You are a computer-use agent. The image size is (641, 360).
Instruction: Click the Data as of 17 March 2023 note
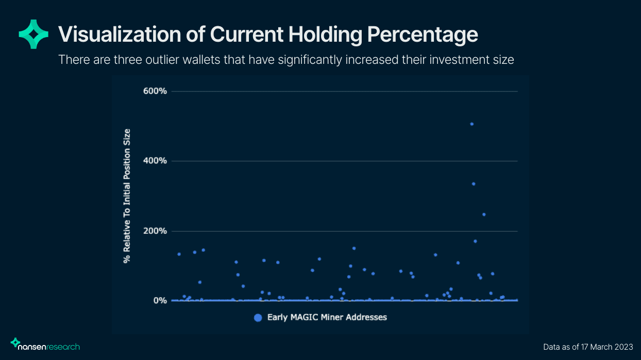point(588,347)
